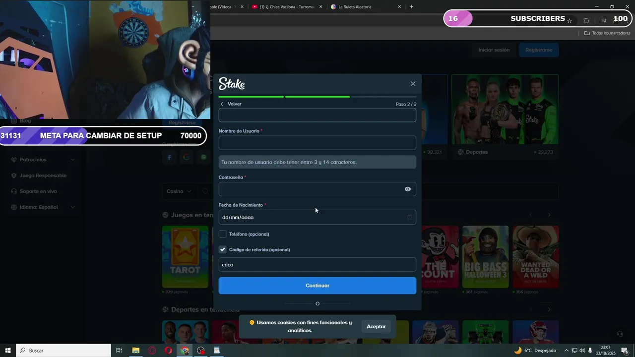The width and height of the screenshot is (635, 357).
Task: Open File Explorer from the taskbar
Action: pyautogui.click(x=135, y=351)
